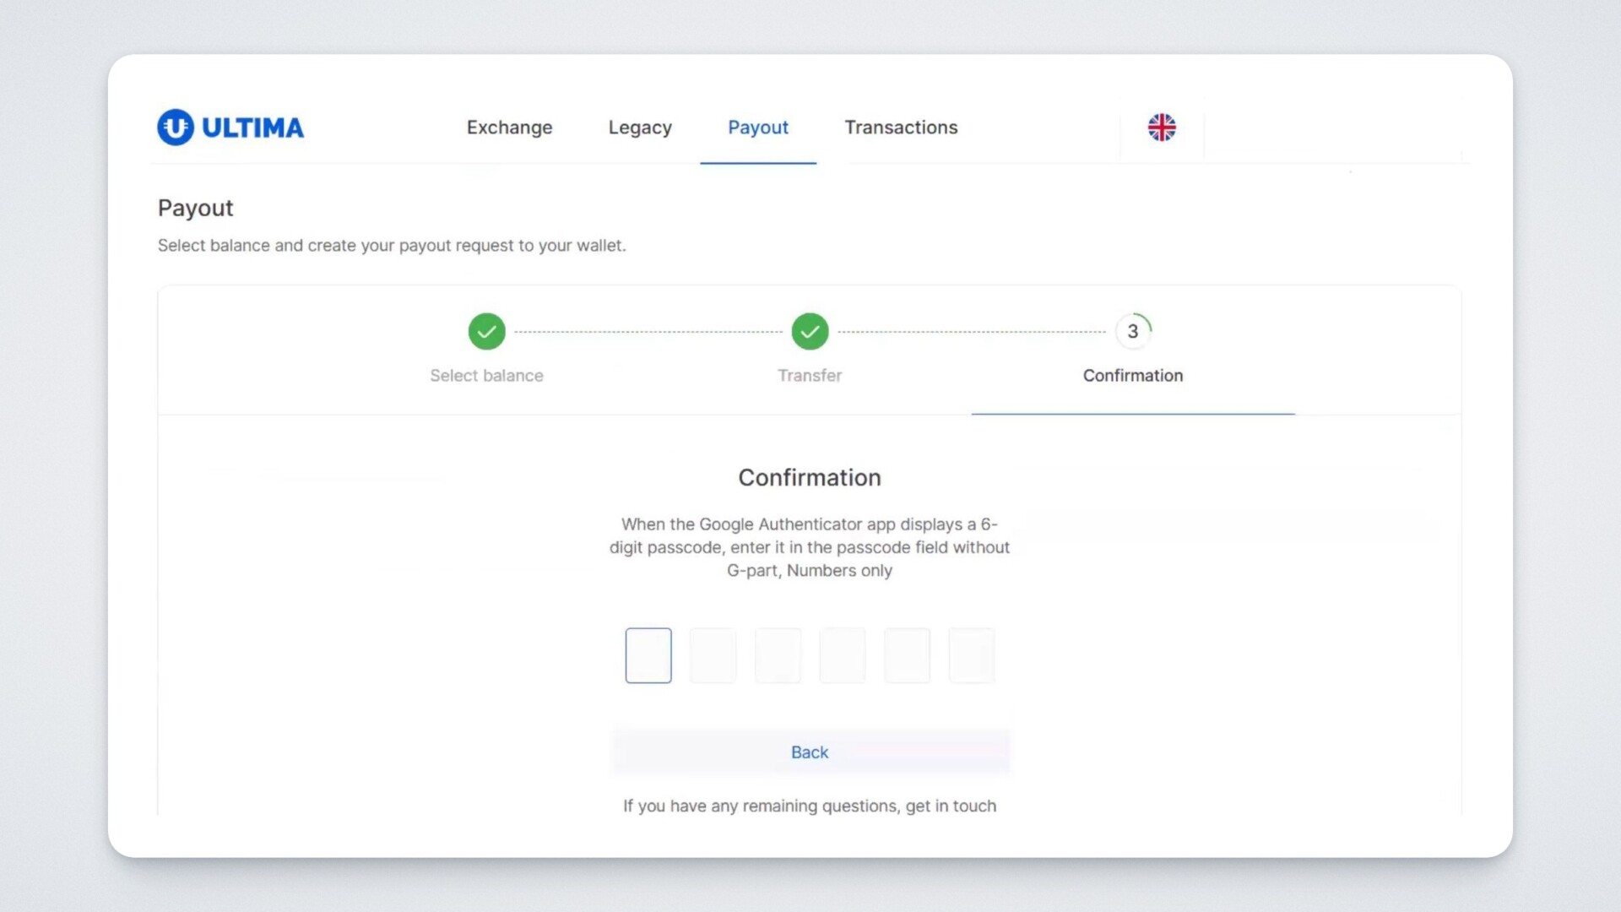Screen dimensions: 1621x912
Task: Click the fourth passcode digit box
Action: 842,655
